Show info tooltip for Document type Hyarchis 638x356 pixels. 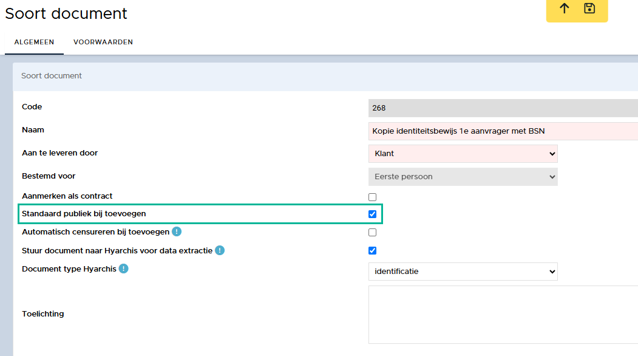click(124, 269)
